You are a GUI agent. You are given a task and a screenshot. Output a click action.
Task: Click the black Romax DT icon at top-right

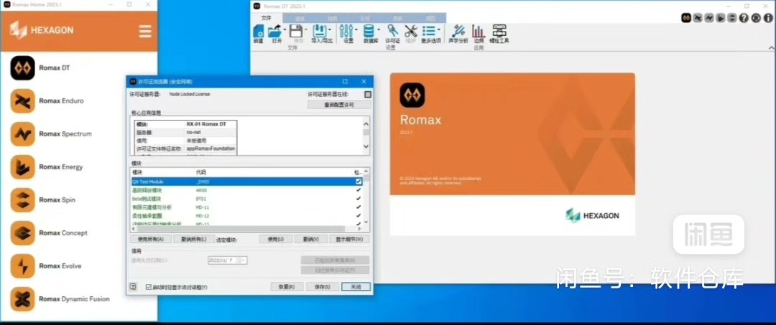click(686, 18)
